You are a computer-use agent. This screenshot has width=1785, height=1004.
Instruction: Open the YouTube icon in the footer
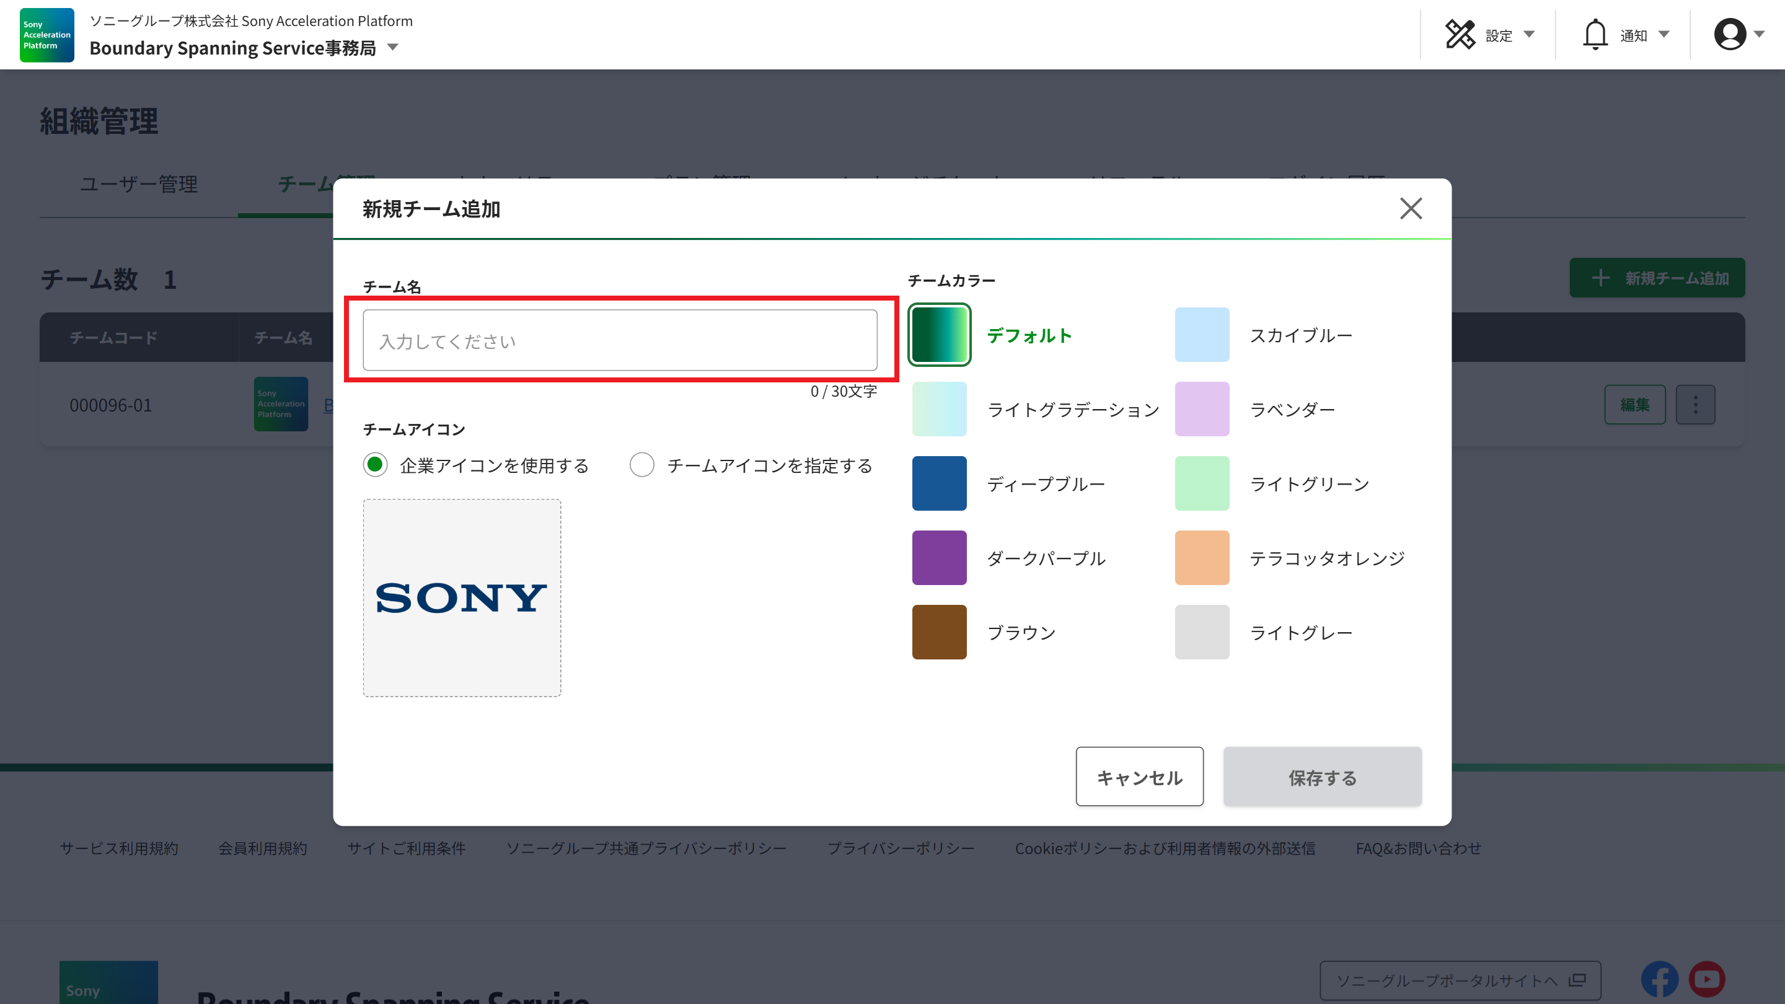(x=1708, y=979)
